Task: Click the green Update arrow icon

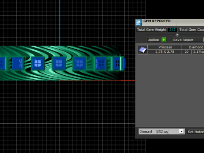Action: [164, 40]
